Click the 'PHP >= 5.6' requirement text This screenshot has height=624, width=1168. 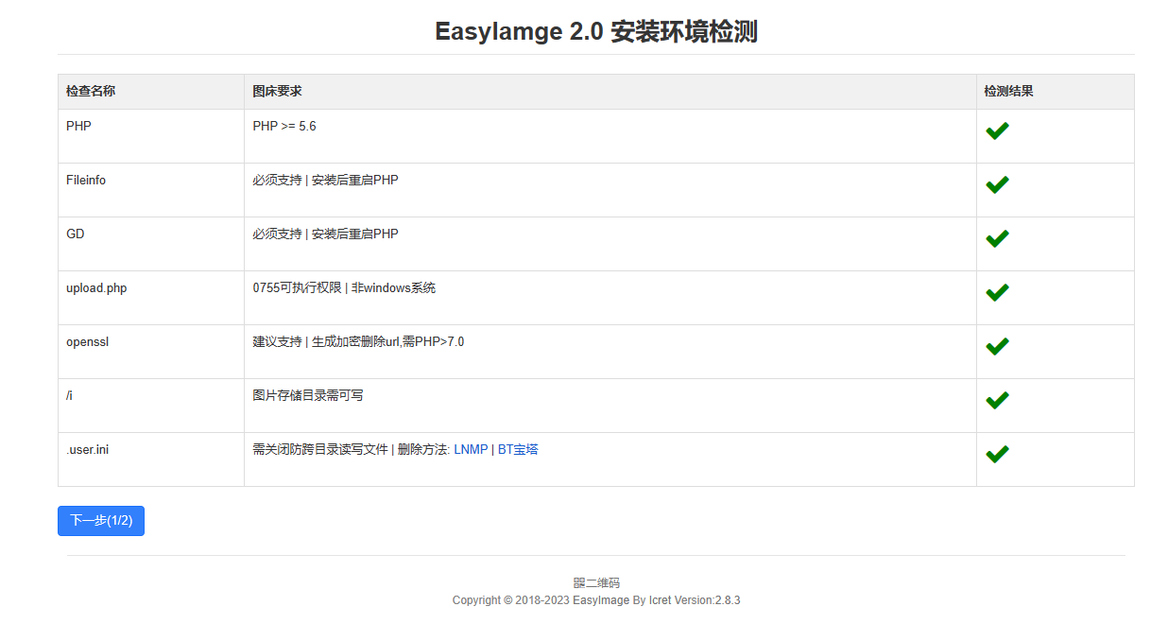tap(284, 127)
